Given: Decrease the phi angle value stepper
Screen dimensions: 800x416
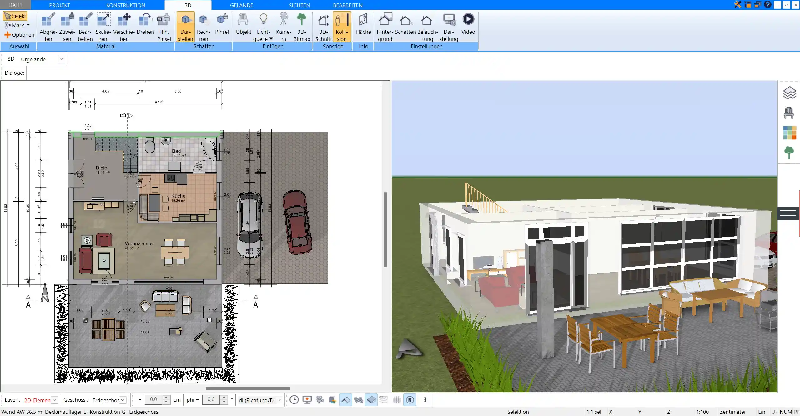Looking at the screenshot, I should (224, 402).
